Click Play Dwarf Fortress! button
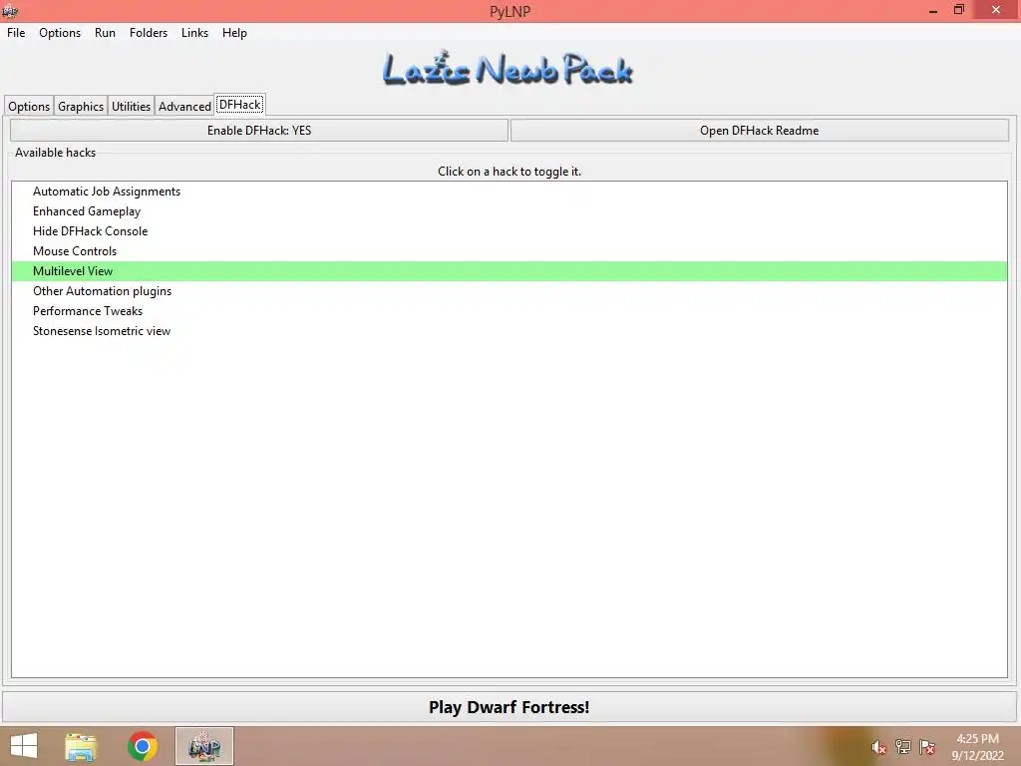1021x766 pixels. click(x=510, y=707)
